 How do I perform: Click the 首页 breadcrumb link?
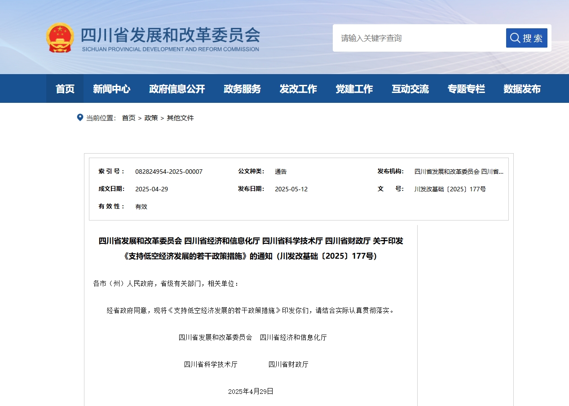(128, 118)
